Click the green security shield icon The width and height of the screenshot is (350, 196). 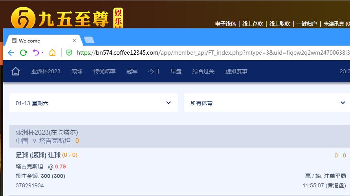point(69,53)
